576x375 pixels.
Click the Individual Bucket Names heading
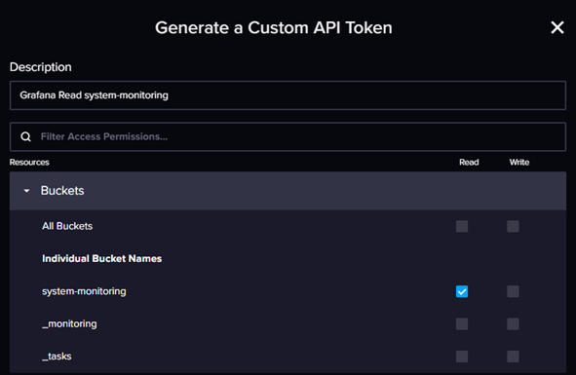click(101, 258)
